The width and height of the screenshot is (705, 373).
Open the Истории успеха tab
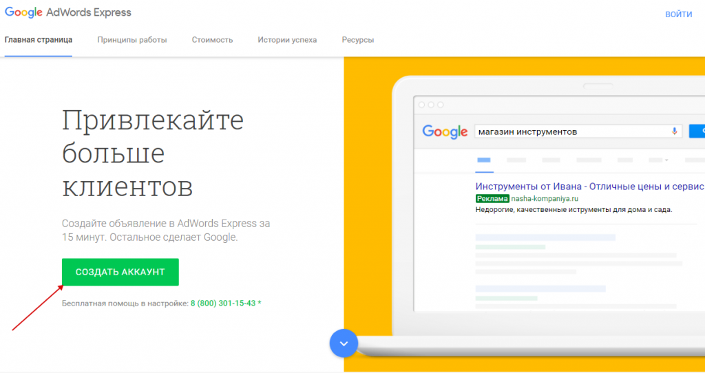coord(287,40)
